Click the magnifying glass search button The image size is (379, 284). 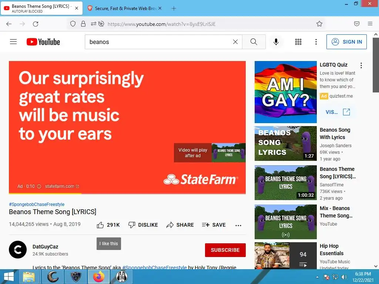click(x=254, y=42)
